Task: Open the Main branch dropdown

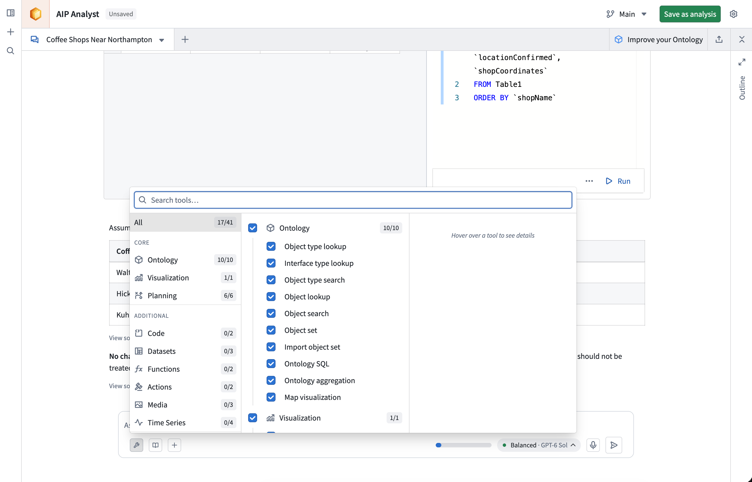Action: click(x=627, y=14)
